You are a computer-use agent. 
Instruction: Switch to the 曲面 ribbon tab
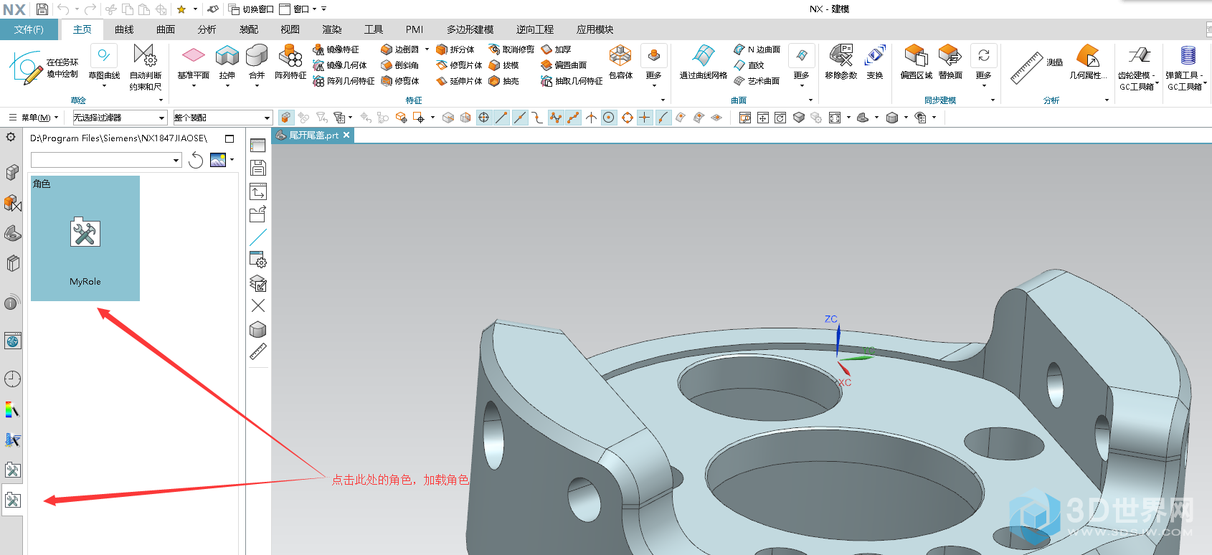tap(166, 29)
